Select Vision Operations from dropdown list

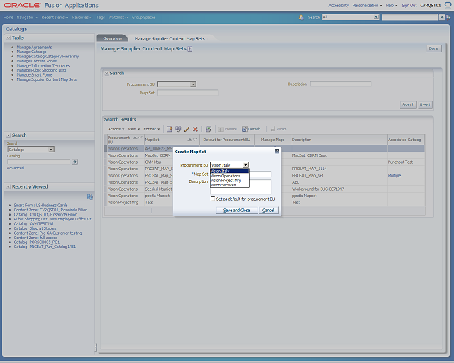230,176
